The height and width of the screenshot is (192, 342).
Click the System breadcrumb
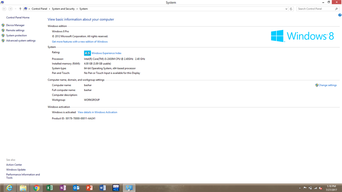(x=83, y=9)
